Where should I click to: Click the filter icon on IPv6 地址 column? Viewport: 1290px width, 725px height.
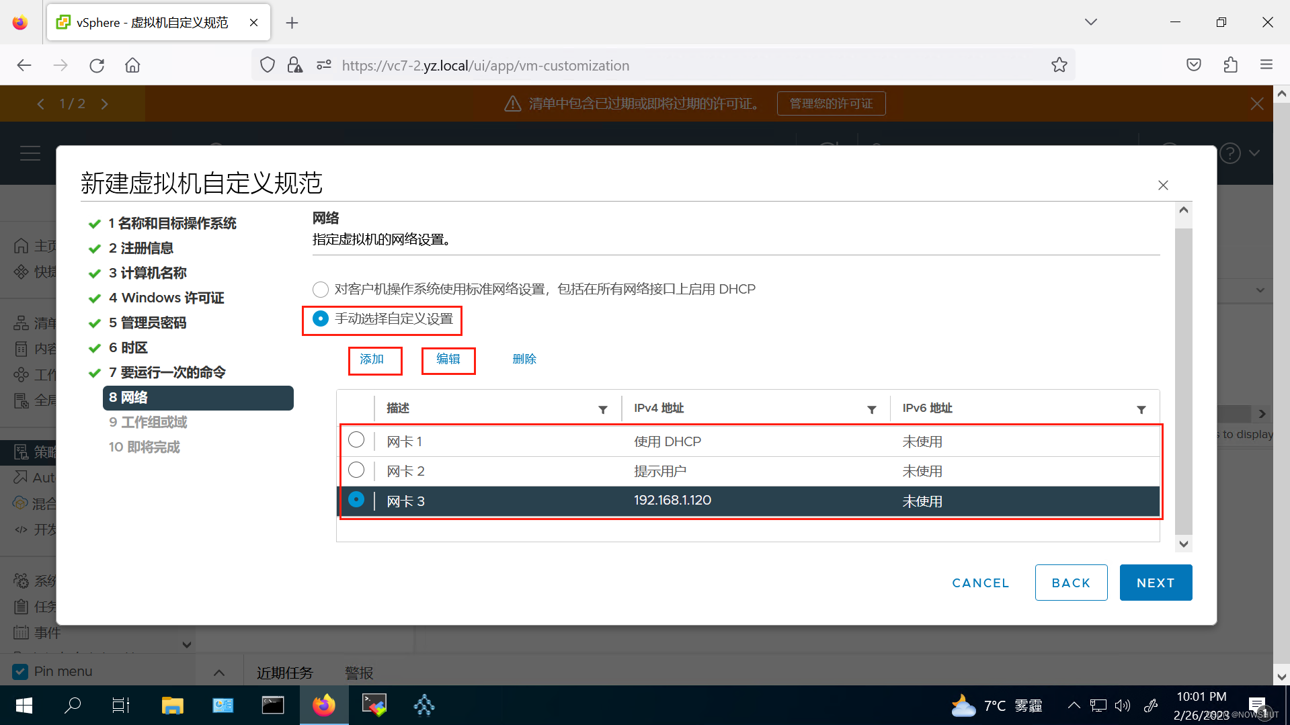[x=1141, y=409]
